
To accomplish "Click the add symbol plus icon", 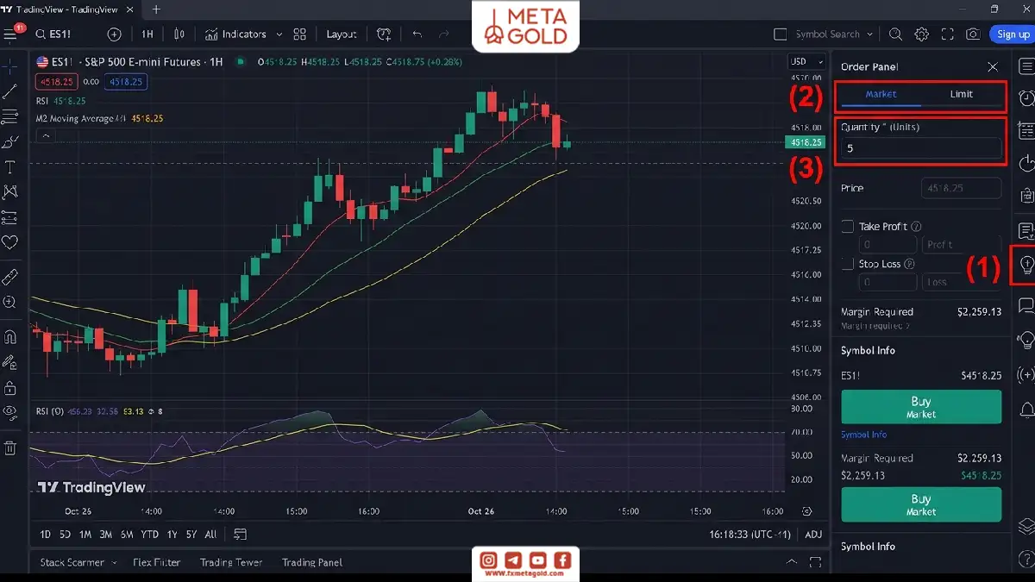I will coord(114,34).
